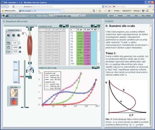The image size is (155, 130).
Task: Click the F_tot field showing 2.525
Action: 15,51
